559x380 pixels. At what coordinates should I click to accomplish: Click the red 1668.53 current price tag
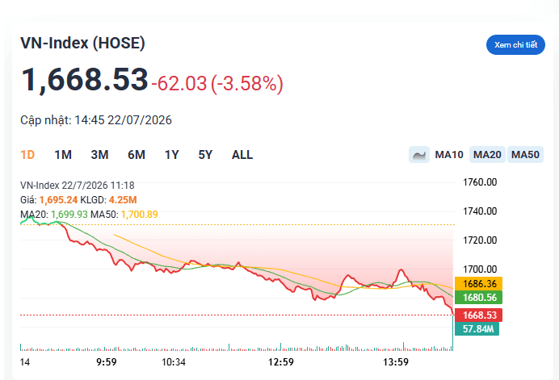pyautogui.click(x=478, y=315)
